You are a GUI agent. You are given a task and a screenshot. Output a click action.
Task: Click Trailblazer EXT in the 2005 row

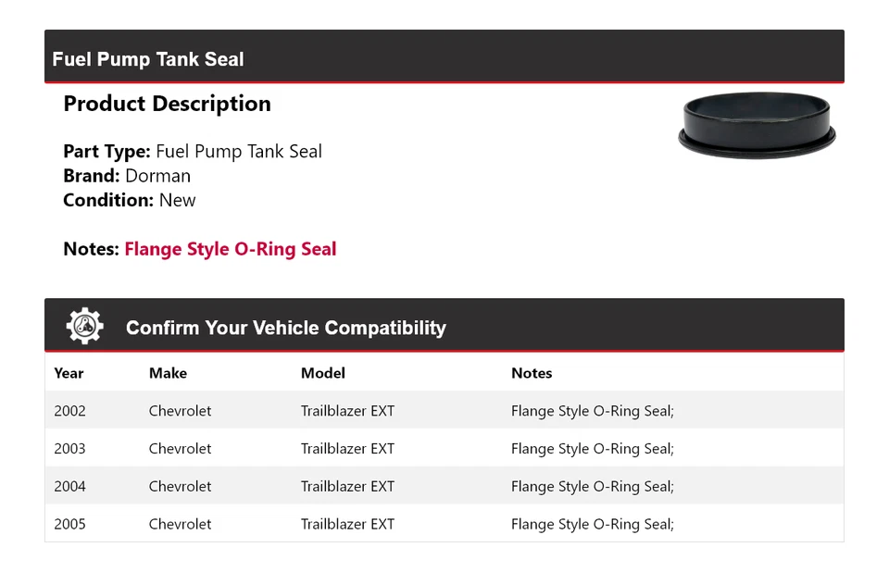[x=347, y=524]
